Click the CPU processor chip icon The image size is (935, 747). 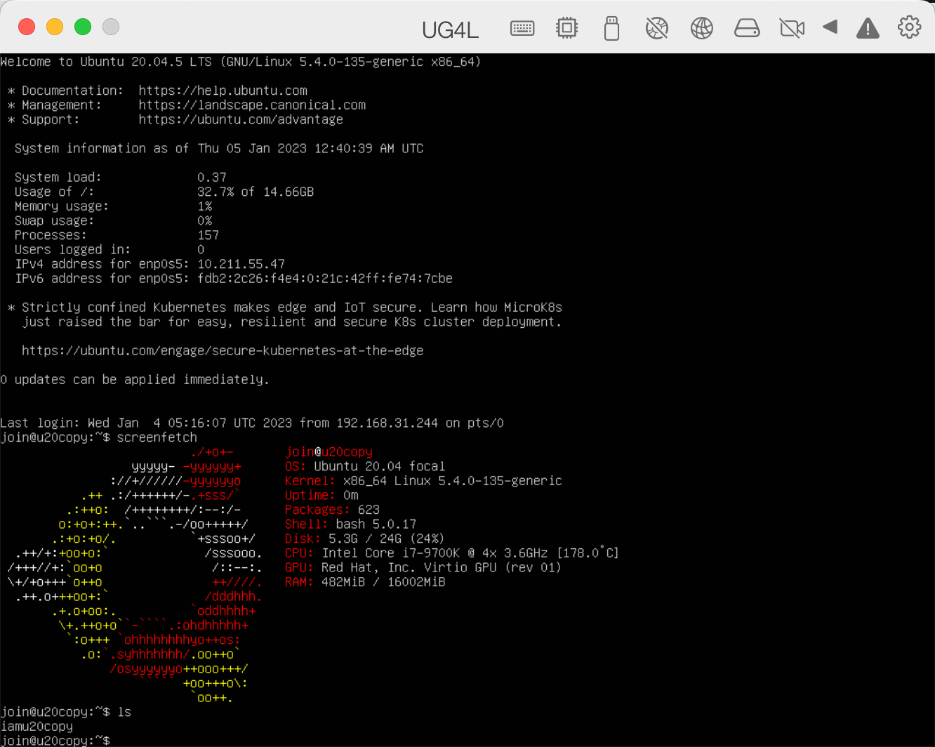click(566, 28)
